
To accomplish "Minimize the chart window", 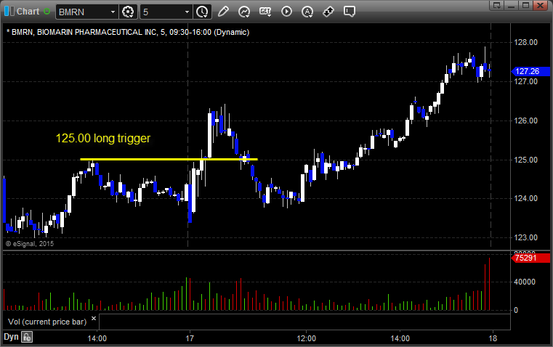I will coord(512,5).
